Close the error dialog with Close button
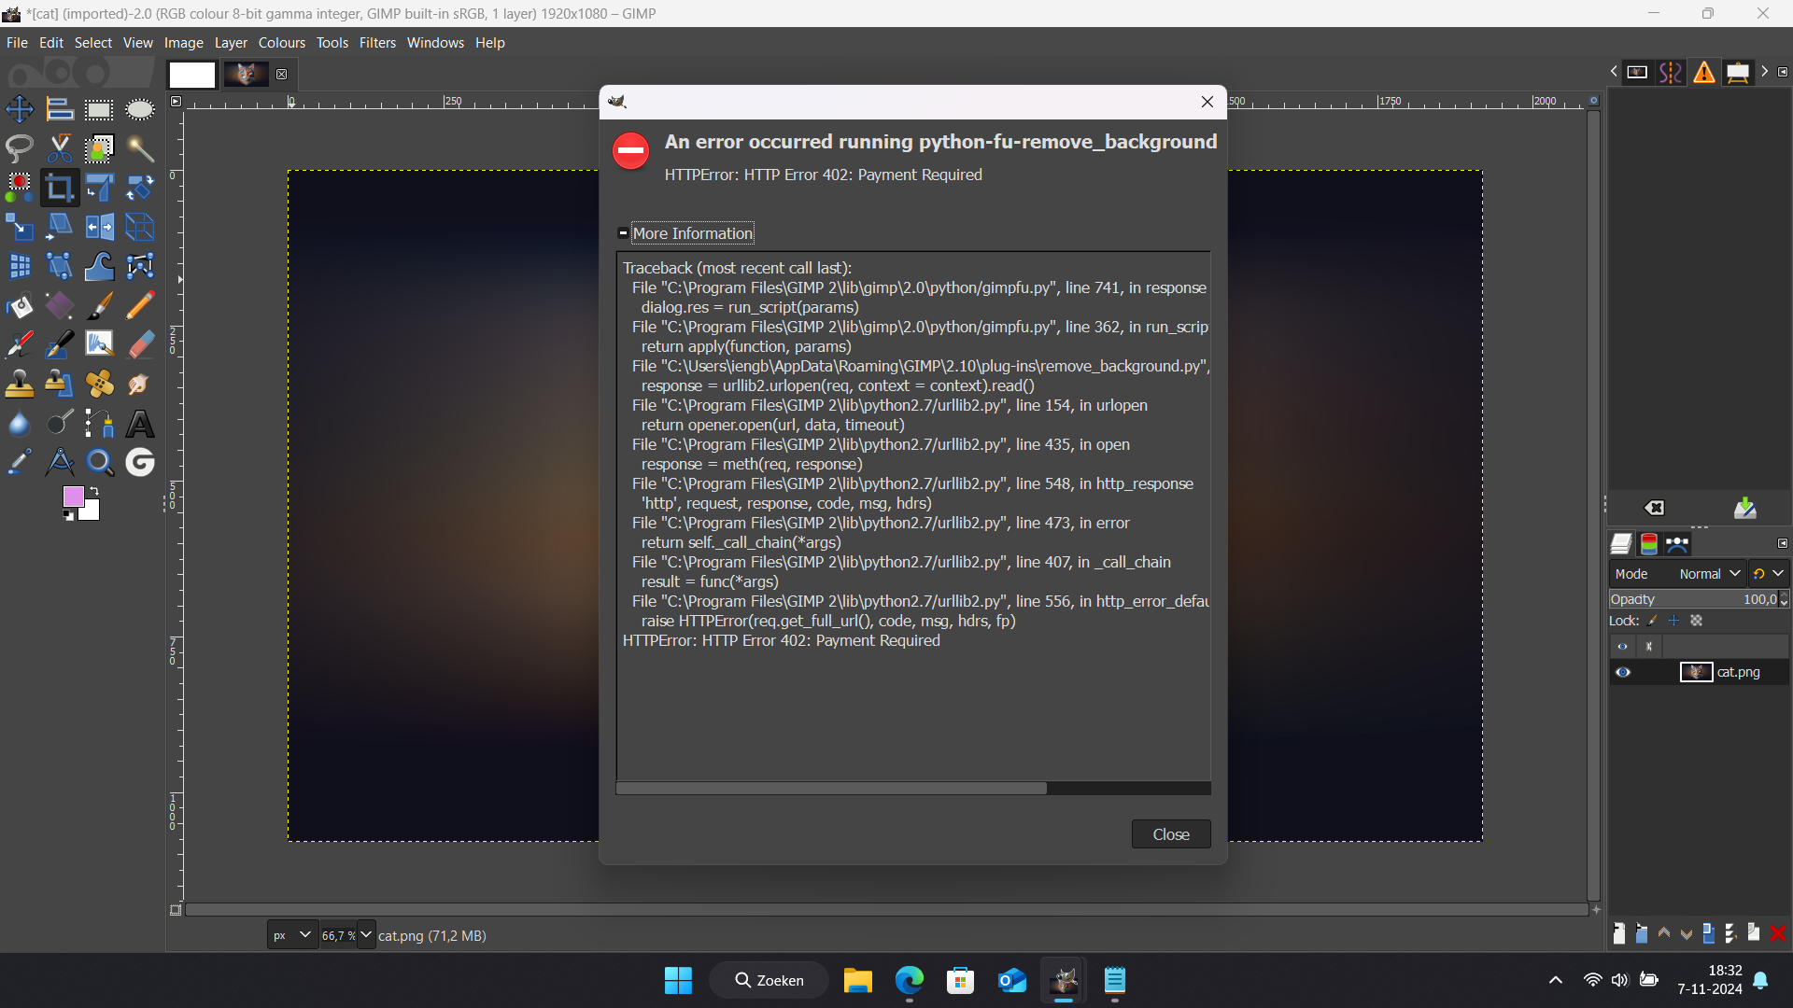This screenshot has width=1793, height=1008. click(1171, 834)
